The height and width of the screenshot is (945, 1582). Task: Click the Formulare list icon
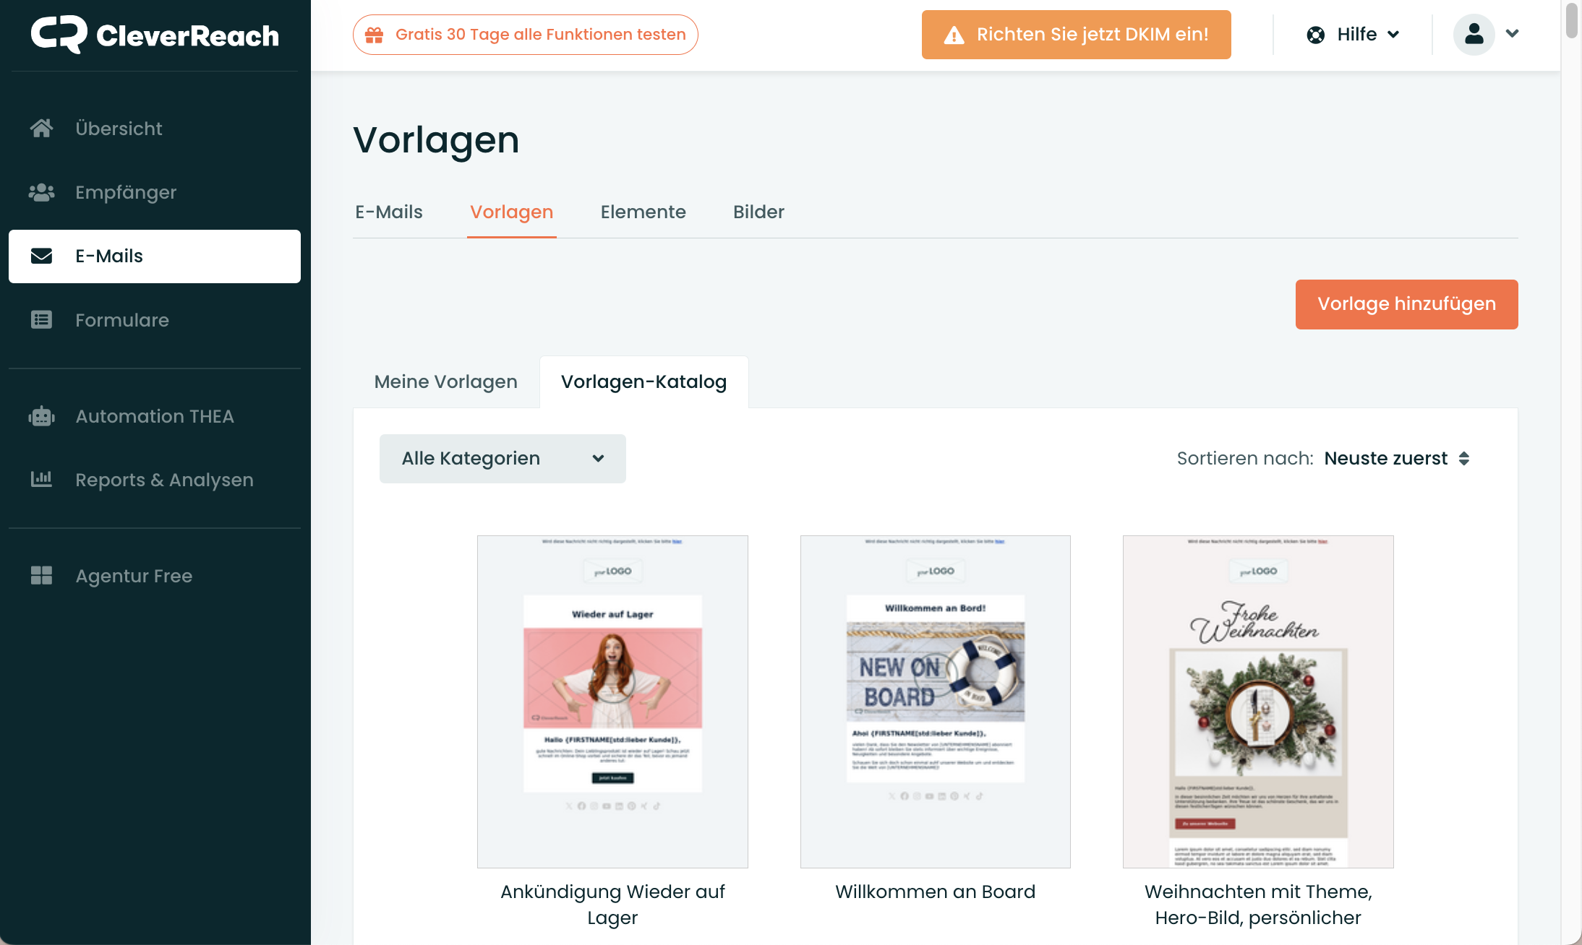[41, 319]
